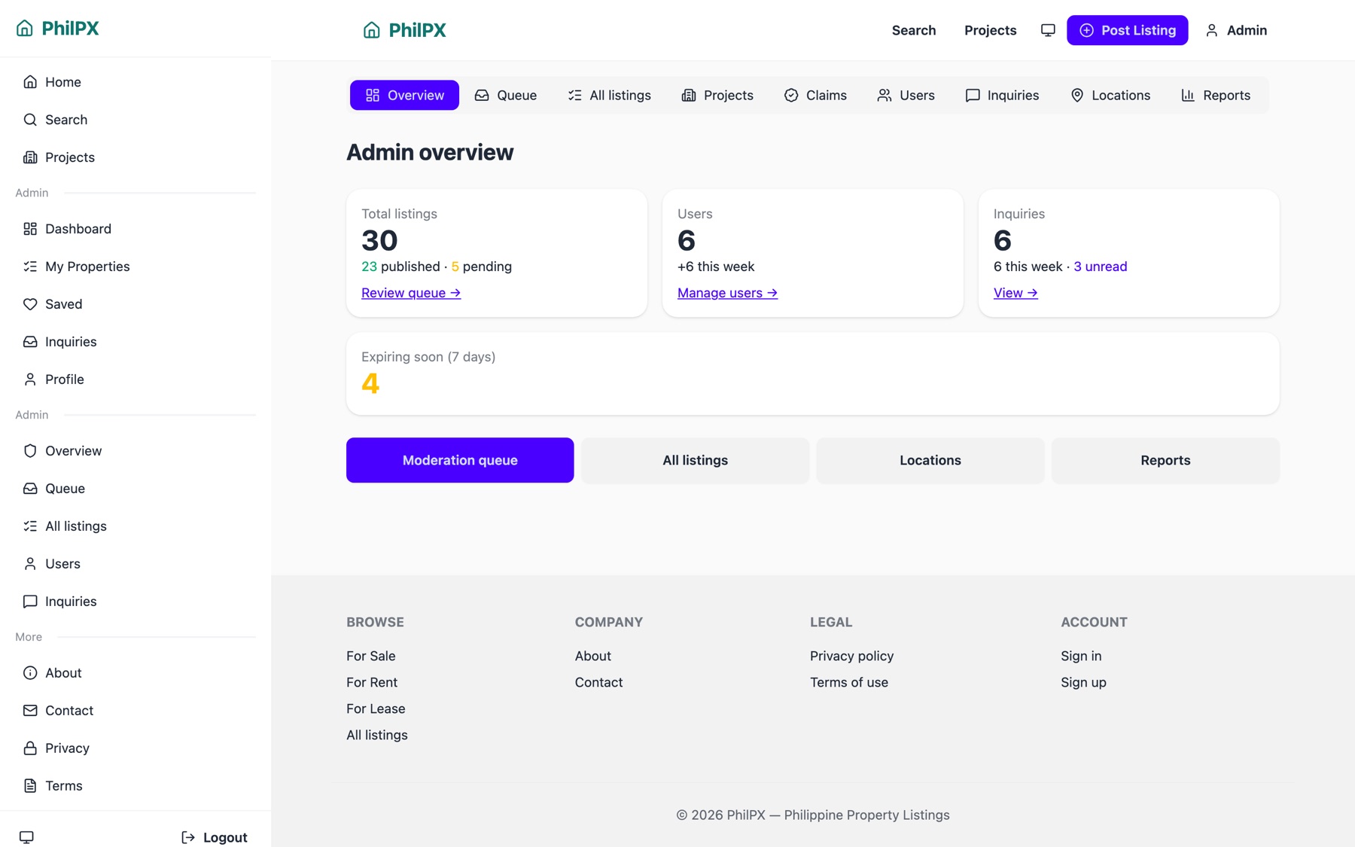Click the '3 unread' text in the Inquiries card
Screen dimensions: 1355x847
[x=1100, y=267]
